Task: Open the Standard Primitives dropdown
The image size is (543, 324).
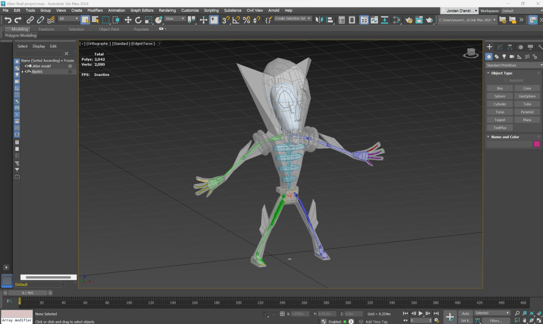Action: coord(513,65)
